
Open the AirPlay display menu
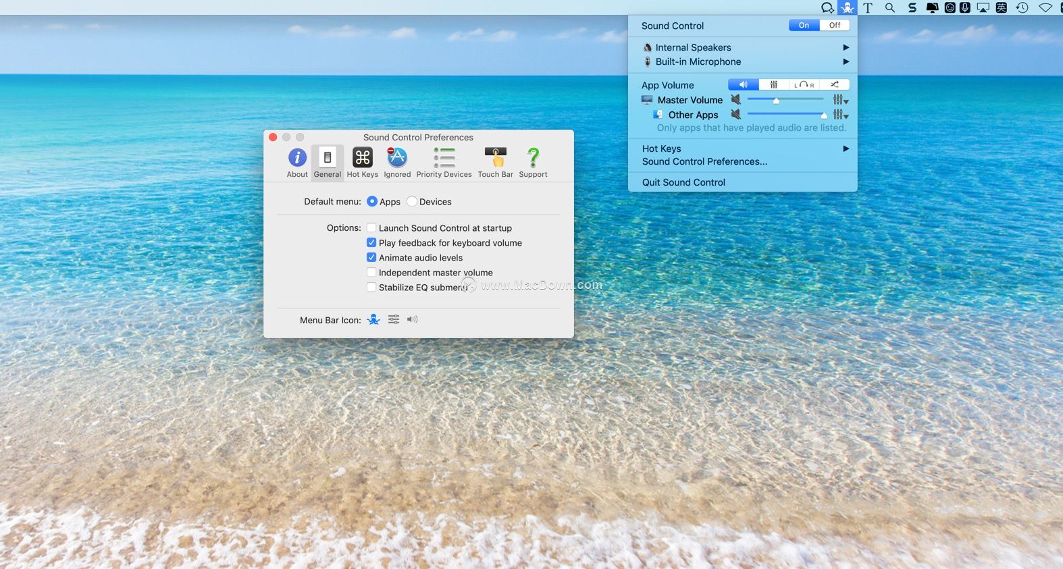pyautogui.click(x=983, y=7)
